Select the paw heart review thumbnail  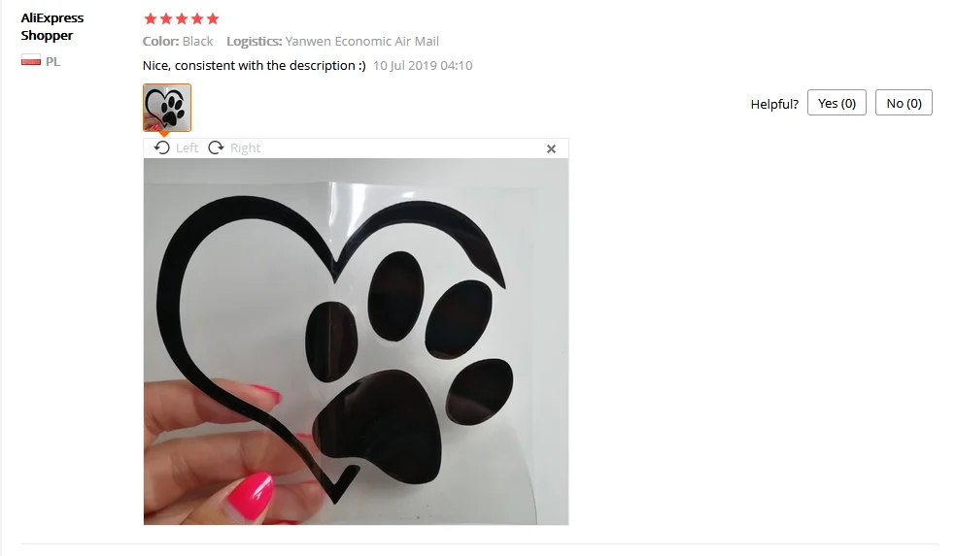pos(167,108)
